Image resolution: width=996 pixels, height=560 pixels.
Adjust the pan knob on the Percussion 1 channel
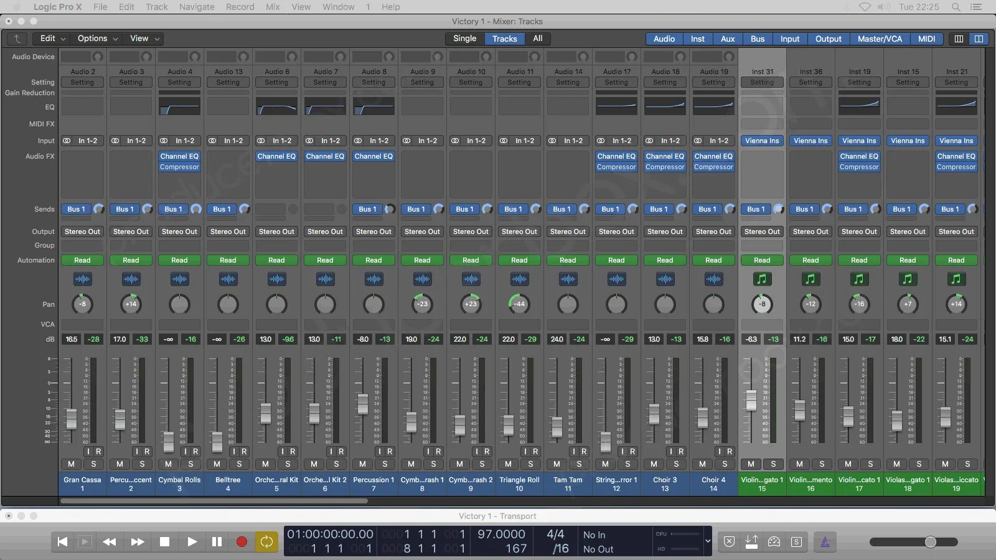(x=373, y=304)
